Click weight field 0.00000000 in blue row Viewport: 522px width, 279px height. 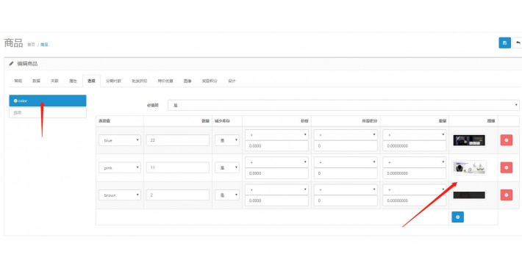[x=415, y=145]
